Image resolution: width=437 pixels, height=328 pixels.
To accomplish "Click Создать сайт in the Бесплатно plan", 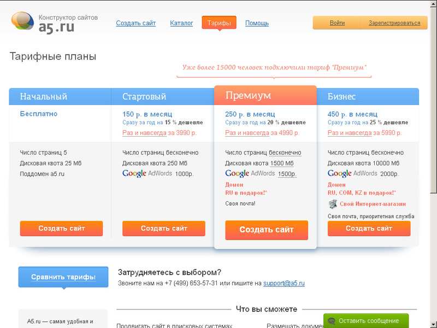I will [x=61, y=229].
